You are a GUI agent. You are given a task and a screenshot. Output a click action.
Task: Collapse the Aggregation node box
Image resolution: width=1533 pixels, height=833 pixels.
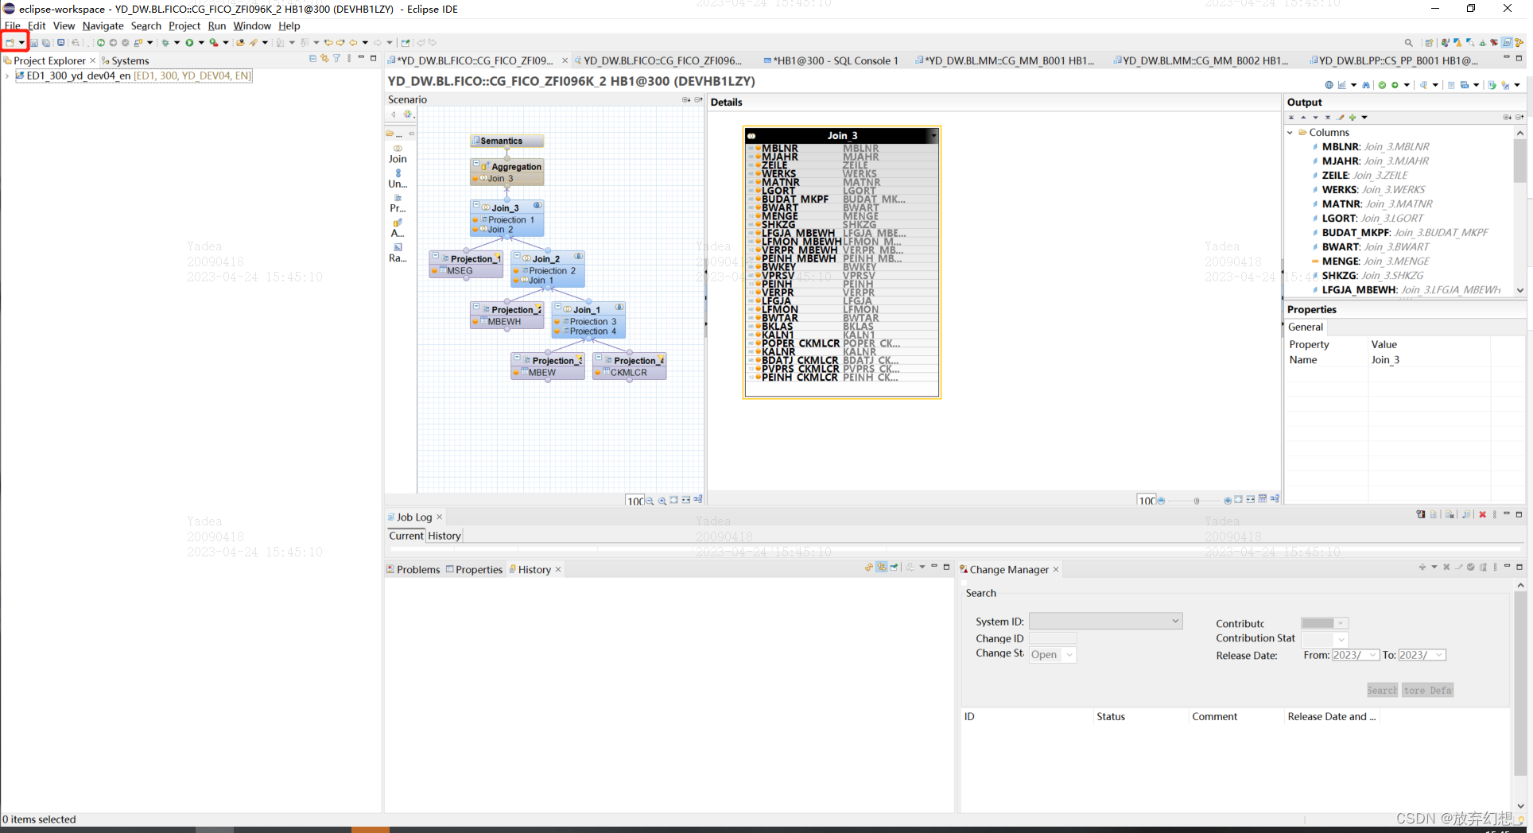tap(475, 164)
